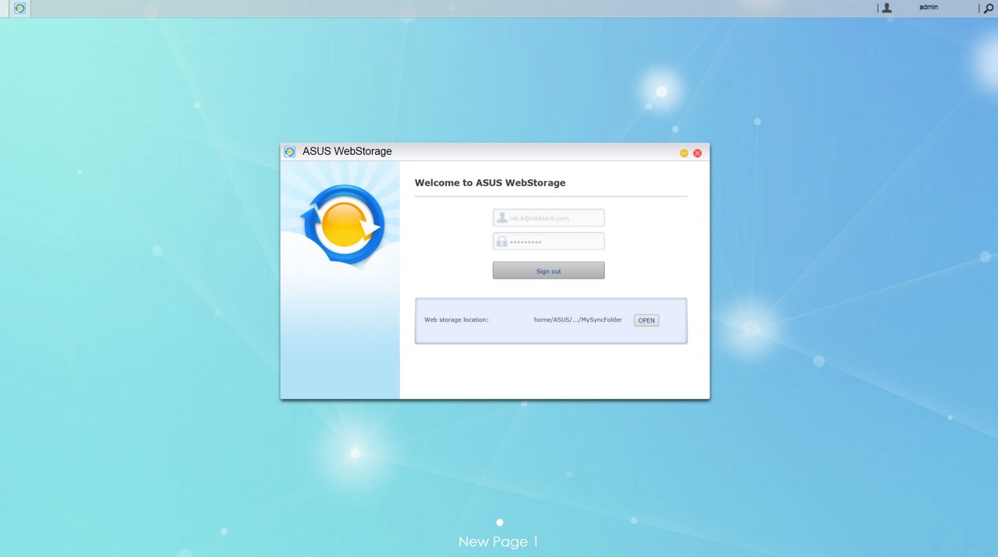This screenshot has height=557, width=998.
Task: Click the ASUS WebStorage title bar text
Action: click(x=347, y=151)
